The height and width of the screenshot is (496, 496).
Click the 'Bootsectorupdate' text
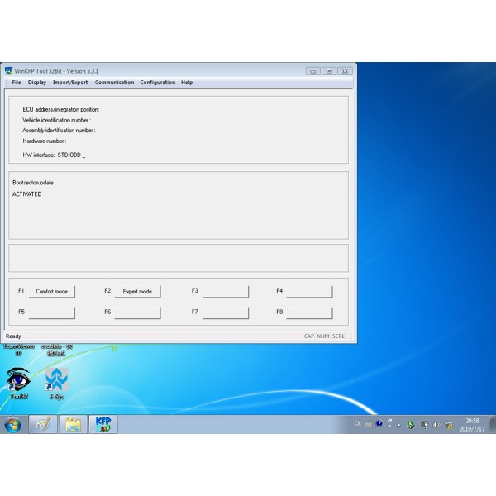tap(33, 183)
